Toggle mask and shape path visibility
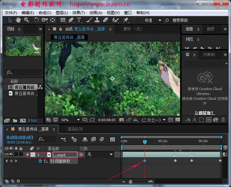This screenshot has width=231, height=187. [x=92, y=120]
